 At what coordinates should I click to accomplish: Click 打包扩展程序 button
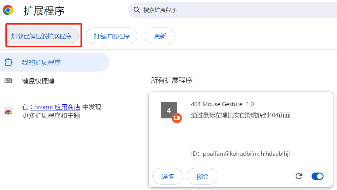[112, 36]
